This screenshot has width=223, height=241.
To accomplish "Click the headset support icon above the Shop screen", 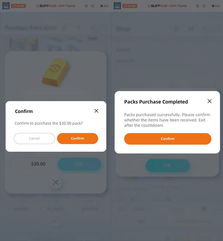I will tap(198, 6).
